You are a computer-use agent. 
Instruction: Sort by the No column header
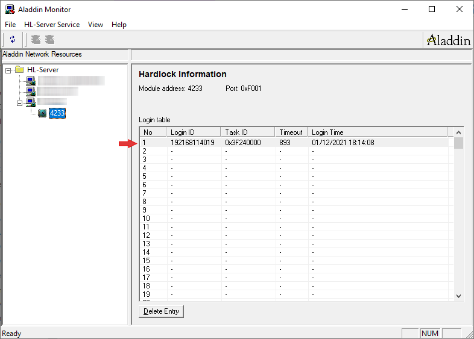pos(153,132)
